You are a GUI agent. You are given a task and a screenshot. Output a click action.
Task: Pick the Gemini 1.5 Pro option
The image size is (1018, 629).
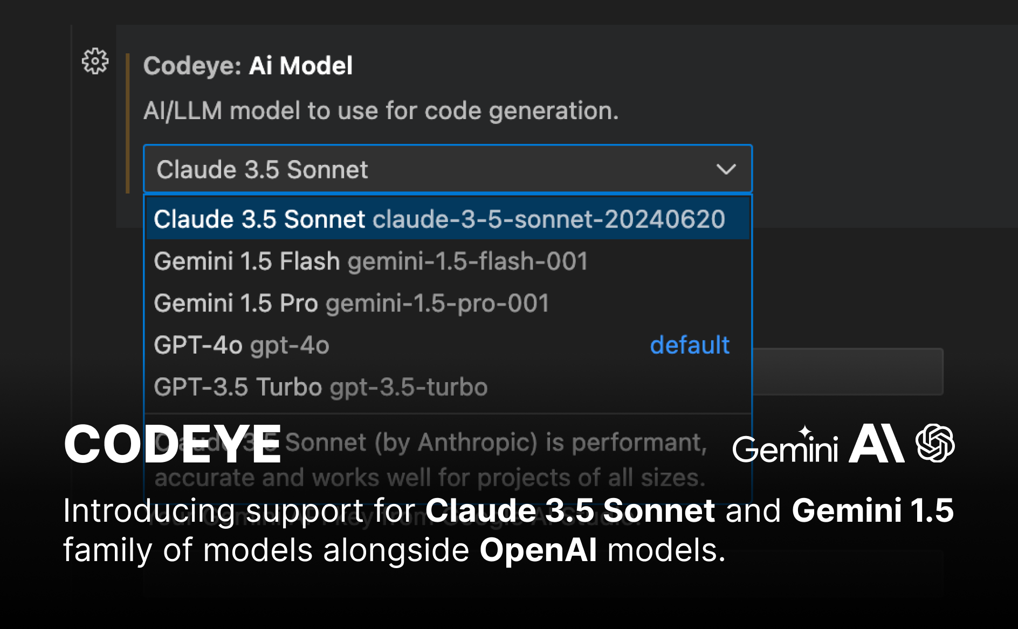pos(351,303)
